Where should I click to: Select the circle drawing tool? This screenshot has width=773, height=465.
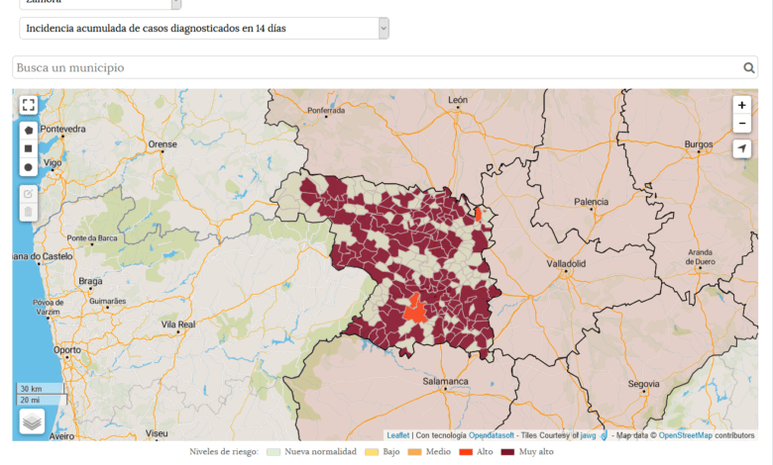click(29, 167)
